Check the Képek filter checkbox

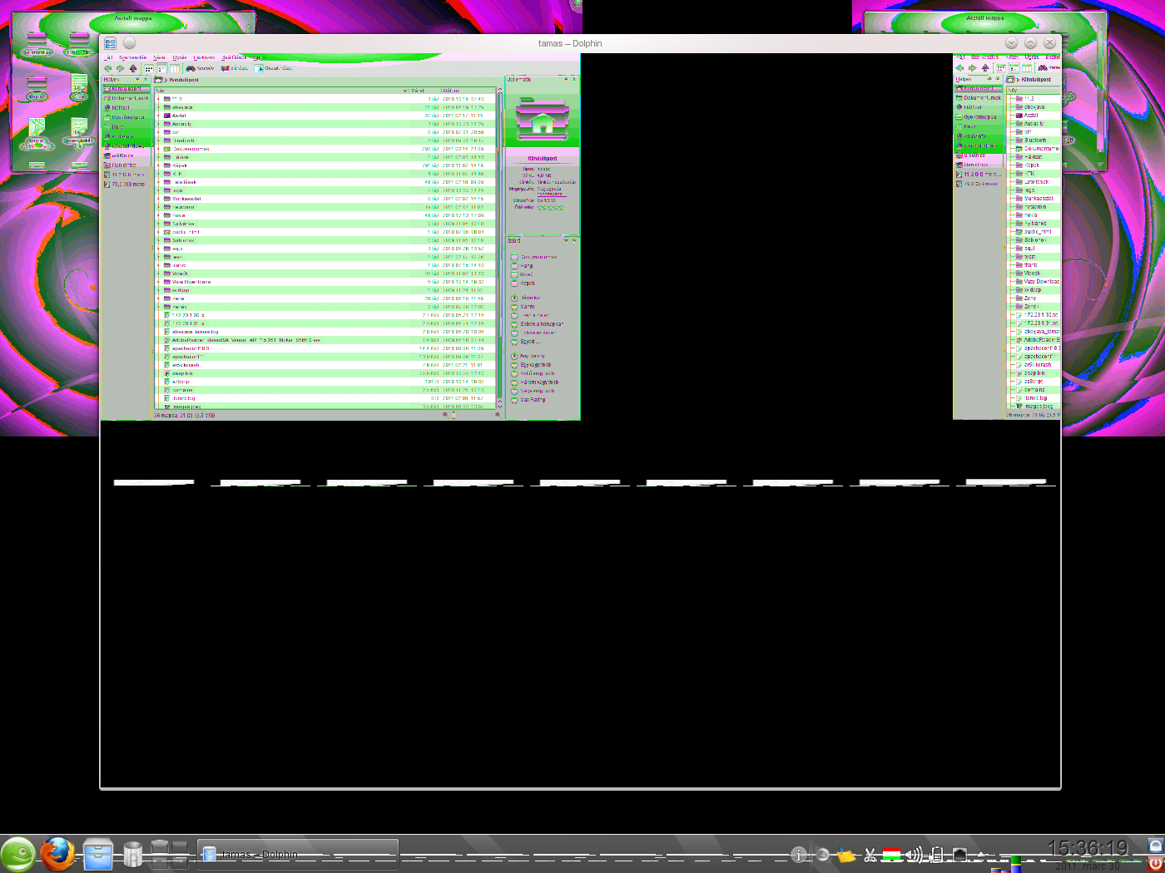[x=514, y=283]
